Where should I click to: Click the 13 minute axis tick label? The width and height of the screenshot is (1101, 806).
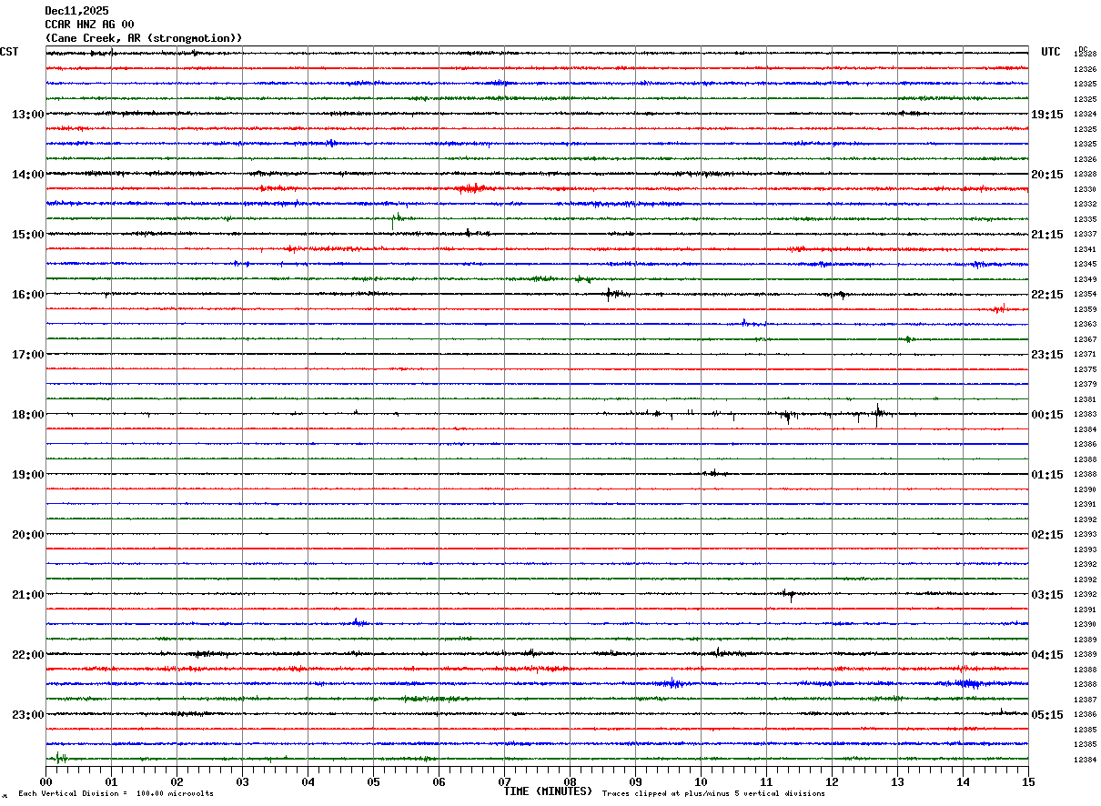coord(897,781)
